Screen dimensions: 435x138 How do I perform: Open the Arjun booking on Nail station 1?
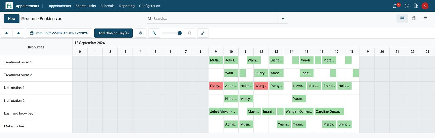[x=231, y=86]
